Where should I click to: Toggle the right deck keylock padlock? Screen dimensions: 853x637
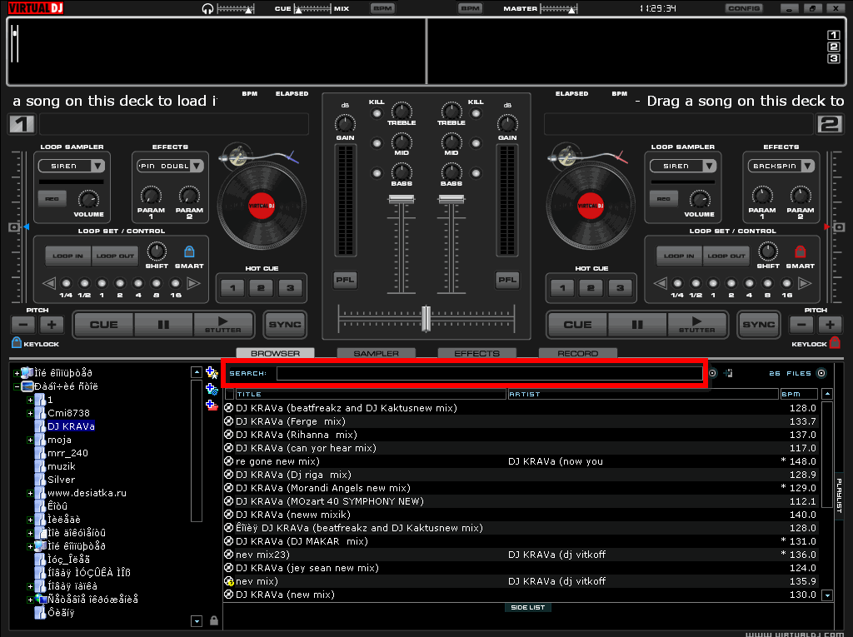[835, 343]
